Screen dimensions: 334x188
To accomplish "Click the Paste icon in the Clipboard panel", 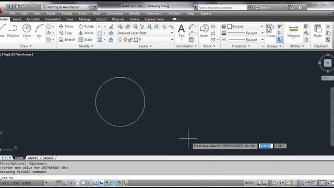I will point(318,31).
